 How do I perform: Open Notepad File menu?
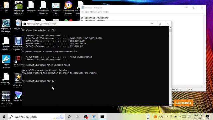click(x=82, y=12)
